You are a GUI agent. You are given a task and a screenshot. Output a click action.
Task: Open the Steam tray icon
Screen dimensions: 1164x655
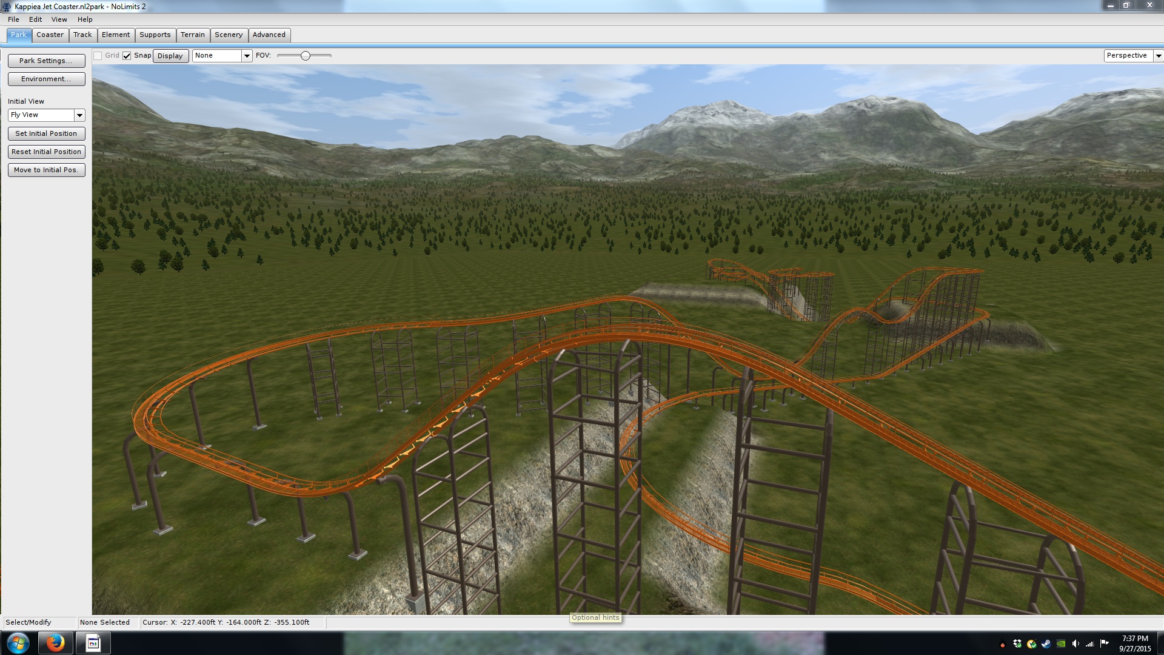(x=1046, y=643)
